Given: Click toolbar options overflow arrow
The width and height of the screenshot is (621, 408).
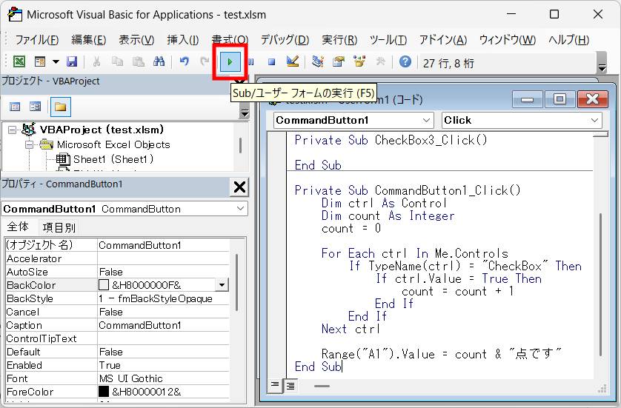Looking at the screenshot, I should [x=602, y=67].
